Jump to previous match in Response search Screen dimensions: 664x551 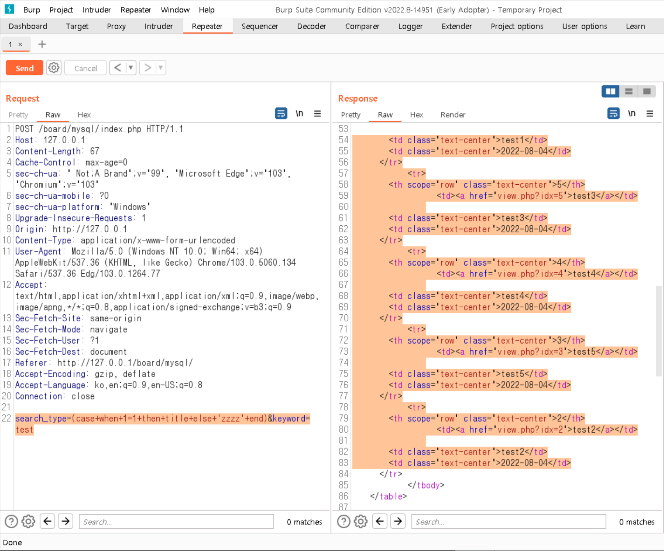[380, 521]
